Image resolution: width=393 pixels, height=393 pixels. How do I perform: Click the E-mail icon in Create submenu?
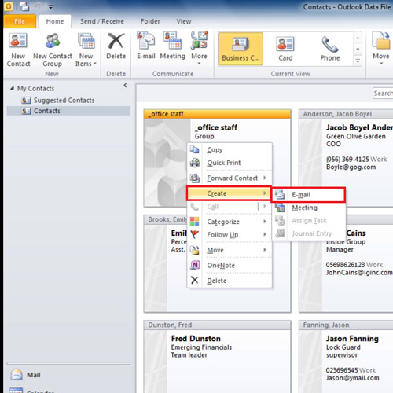[x=280, y=195]
